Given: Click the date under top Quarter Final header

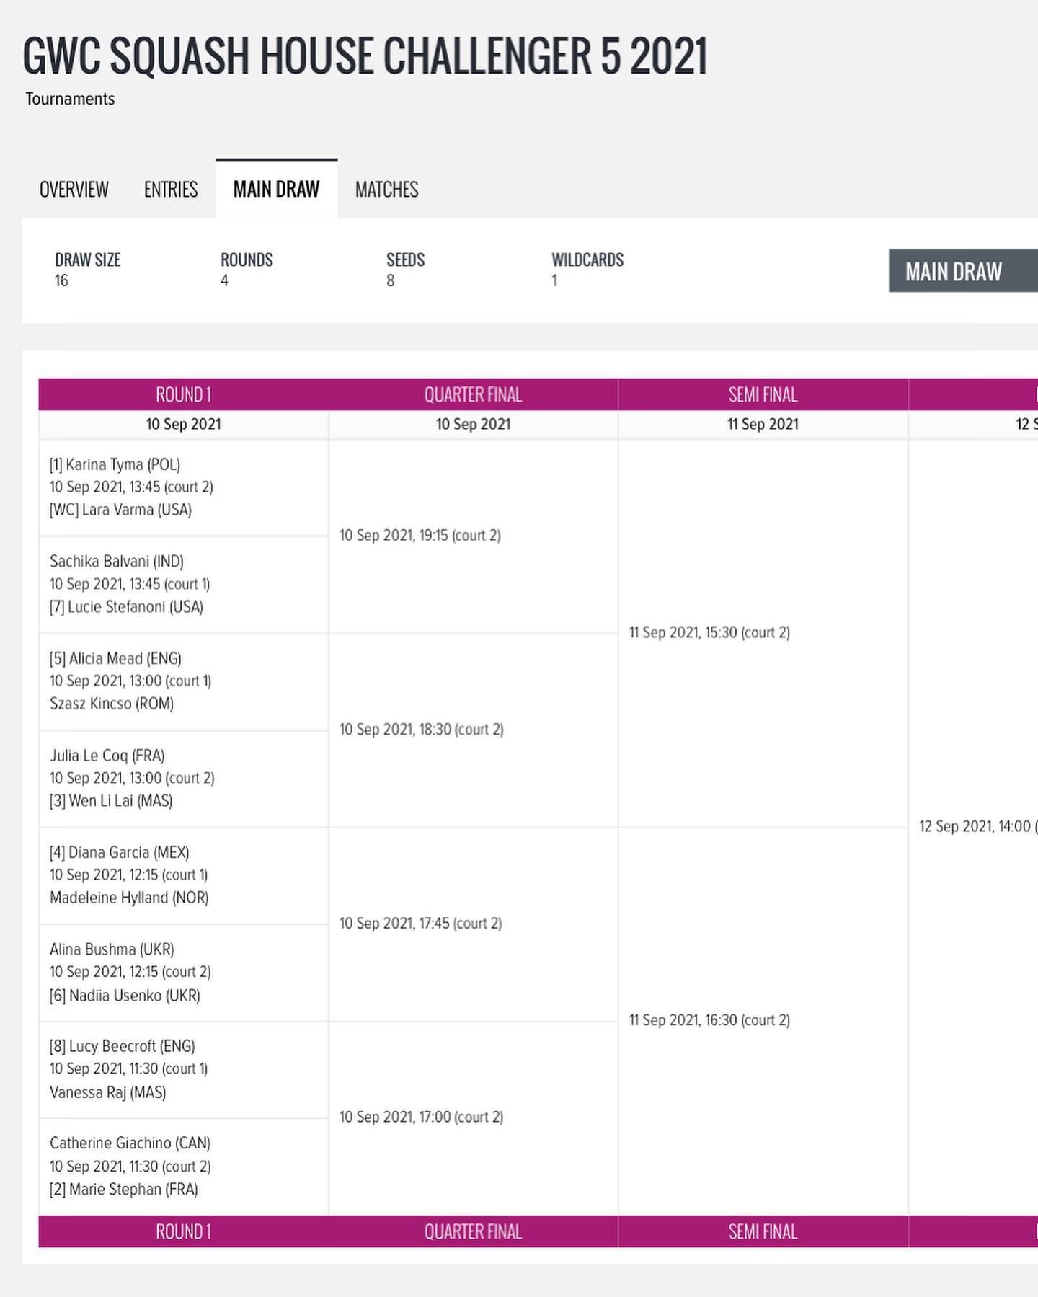Looking at the screenshot, I should click(x=473, y=424).
